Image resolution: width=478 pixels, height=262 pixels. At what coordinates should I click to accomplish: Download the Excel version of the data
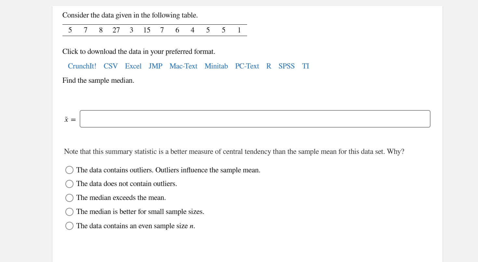click(133, 66)
